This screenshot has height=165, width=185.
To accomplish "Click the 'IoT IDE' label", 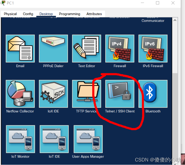I will [x=54, y=156].
